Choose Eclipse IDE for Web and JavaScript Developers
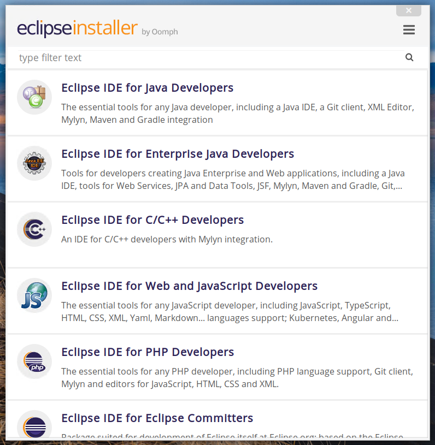This screenshot has width=435, height=445. coord(190,286)
